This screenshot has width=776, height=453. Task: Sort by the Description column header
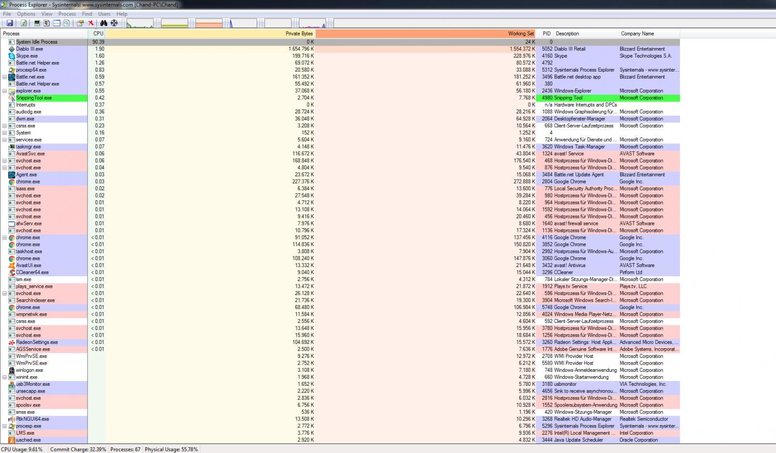[x=586, y=34]
